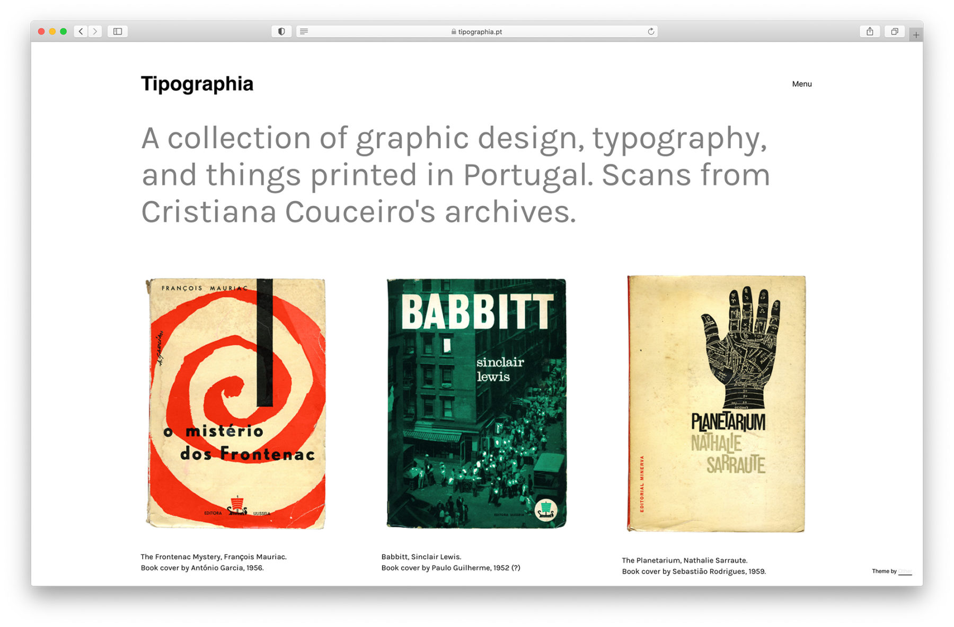Open the site Menu
The width and height of the screenshot is (954, 627).
[802, 84]
